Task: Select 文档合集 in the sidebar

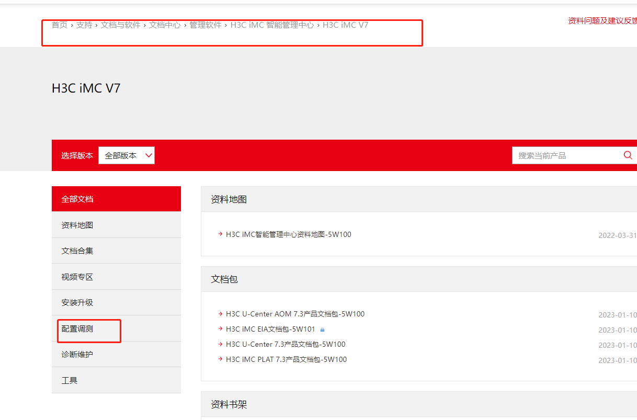Action: tap(116, 251)
